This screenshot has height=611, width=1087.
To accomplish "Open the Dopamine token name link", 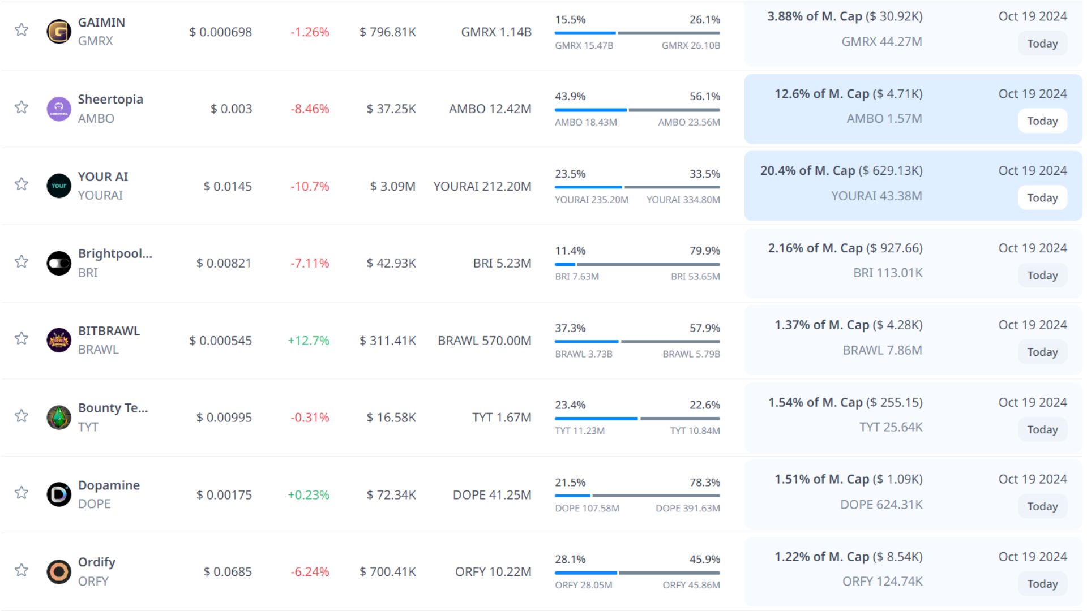I will [109, 485].
